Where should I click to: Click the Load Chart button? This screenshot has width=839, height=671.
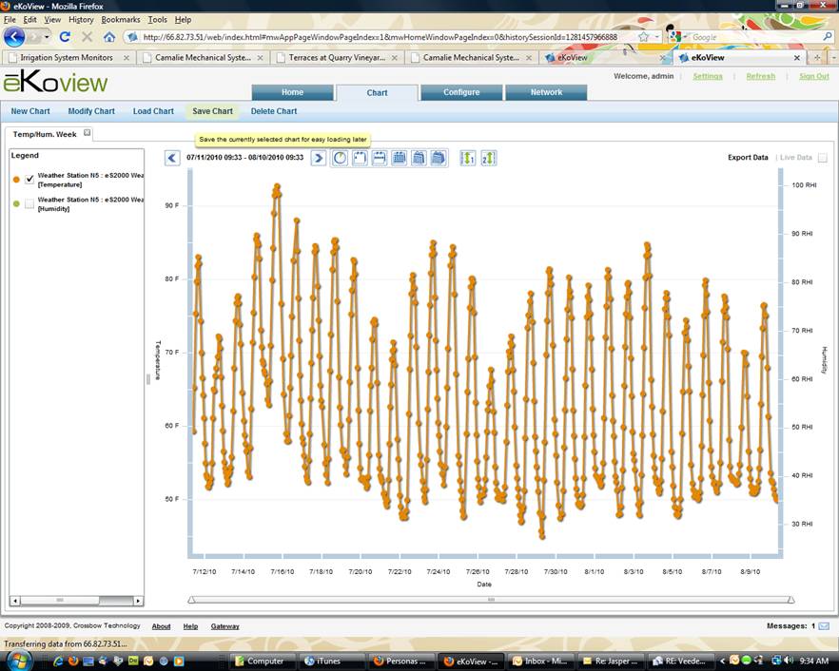(x=153, y=111)
